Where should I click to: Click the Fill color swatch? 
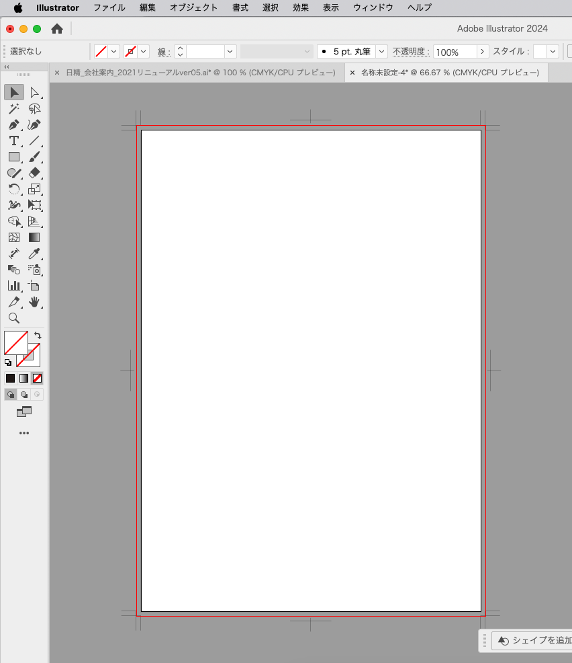click(15, 343)
